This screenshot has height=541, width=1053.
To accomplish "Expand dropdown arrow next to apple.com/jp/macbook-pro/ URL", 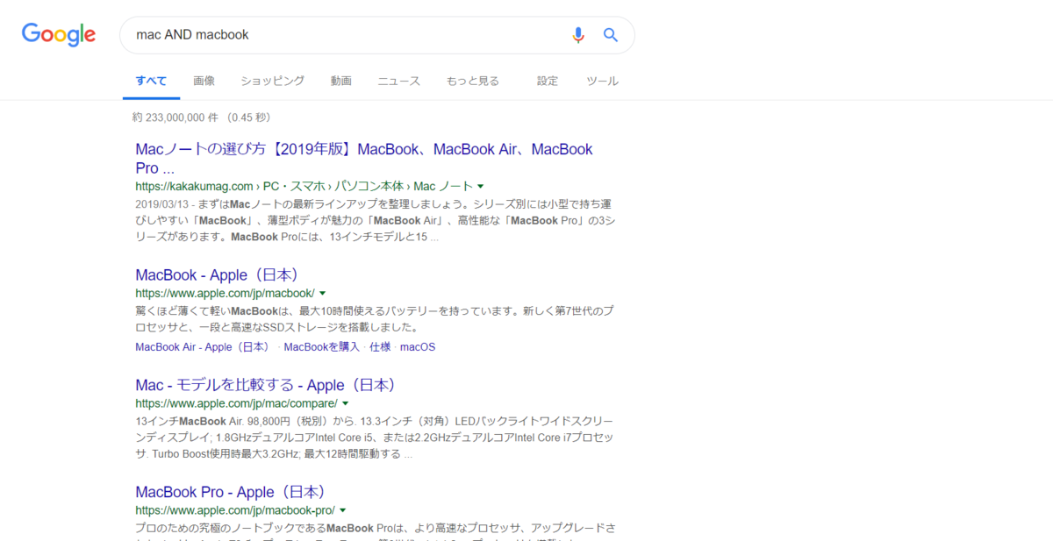I will 342,510.
